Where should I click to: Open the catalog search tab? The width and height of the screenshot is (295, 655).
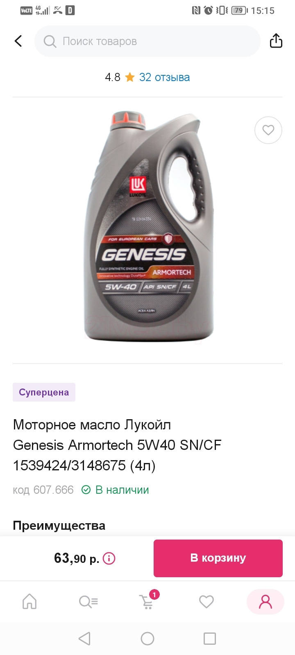(88, 602)
